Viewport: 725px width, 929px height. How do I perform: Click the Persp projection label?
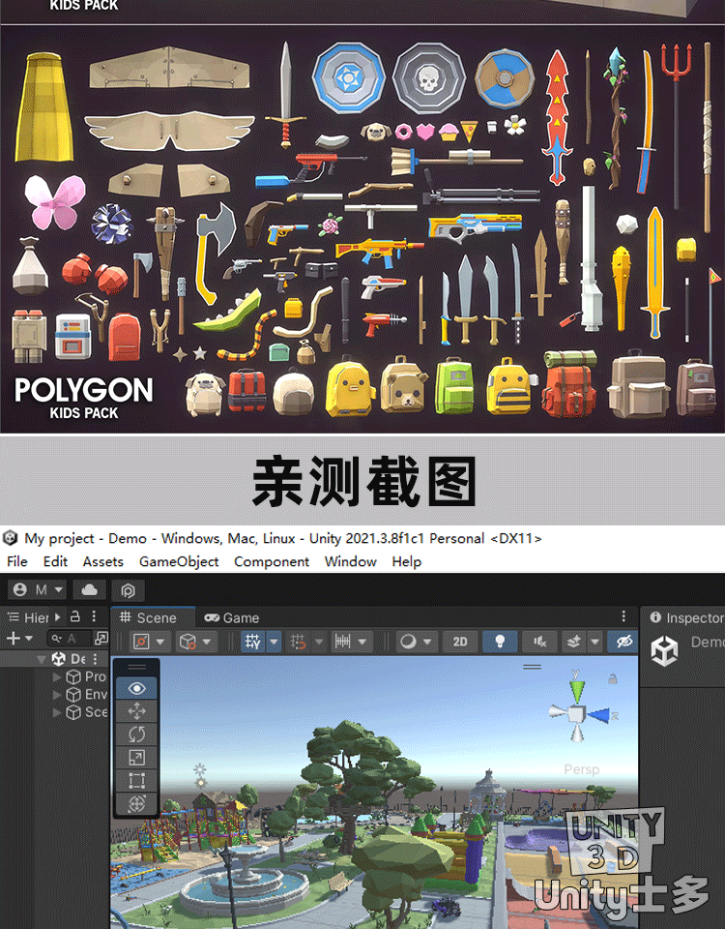[x=581, y=769]
